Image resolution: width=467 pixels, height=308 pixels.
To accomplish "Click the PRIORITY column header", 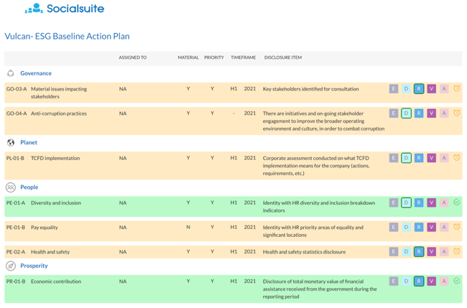I will pos(213,57).
